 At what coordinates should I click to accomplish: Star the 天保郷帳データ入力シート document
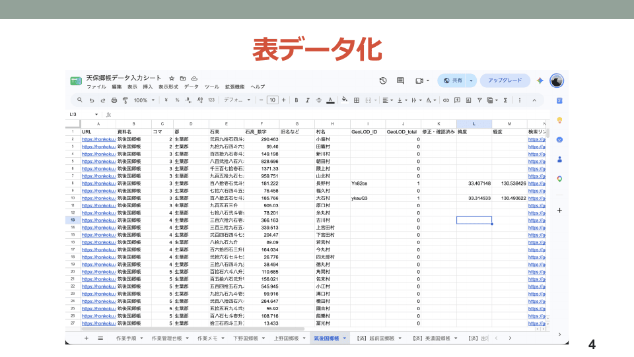pyautogui.click(x=172, y=79)
